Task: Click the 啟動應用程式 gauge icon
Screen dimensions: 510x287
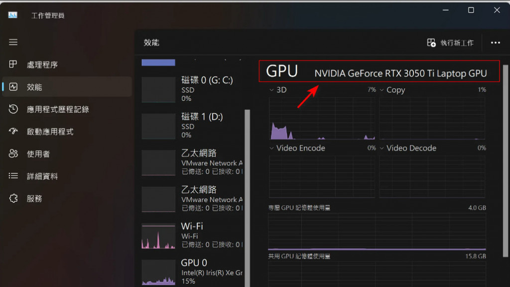Action: tap(13, 131)
